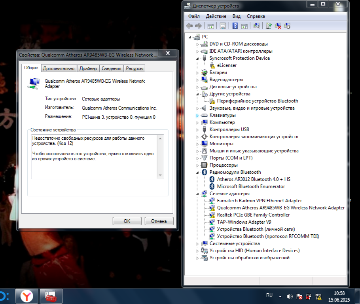Click the Atheros AR3012 Bluetooth device icon
The image size is (360, 304).
(x=212, y=179)
